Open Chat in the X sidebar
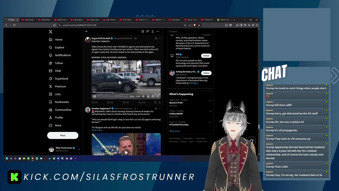This screenshot has height=191, width=339. (x=55, y=71)
